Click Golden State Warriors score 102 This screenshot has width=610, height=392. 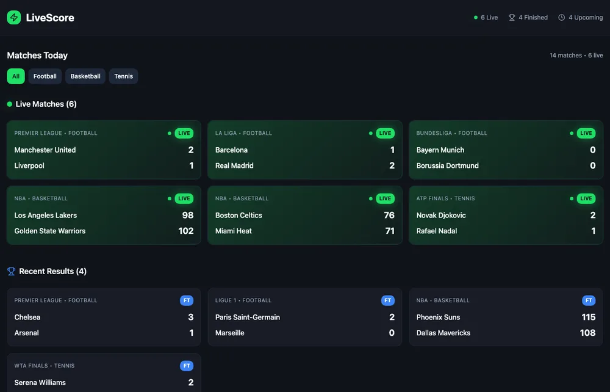click(x=186, y=231)
